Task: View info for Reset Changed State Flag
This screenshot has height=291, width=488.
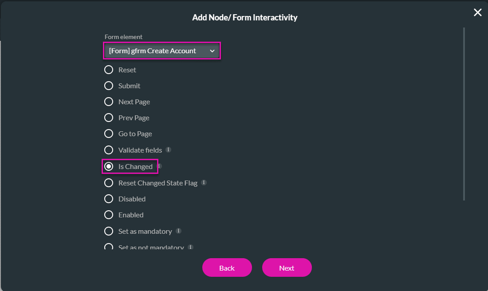Action: pyautogui.click(x=204, y=182)
